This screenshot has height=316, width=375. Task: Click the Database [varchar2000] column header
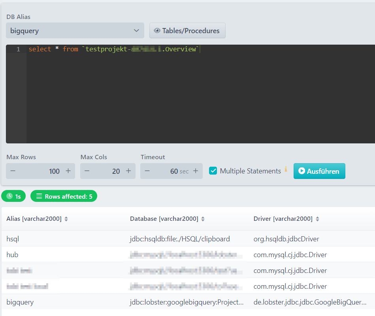coord(164,219)
